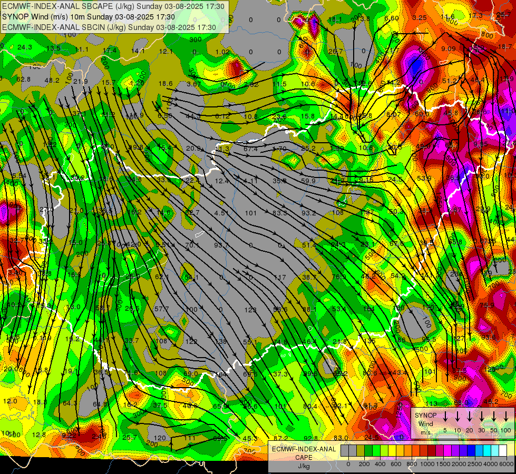Select the olive swatch in CAPE legend
516x474 pixels.
[x=361, y=450]
